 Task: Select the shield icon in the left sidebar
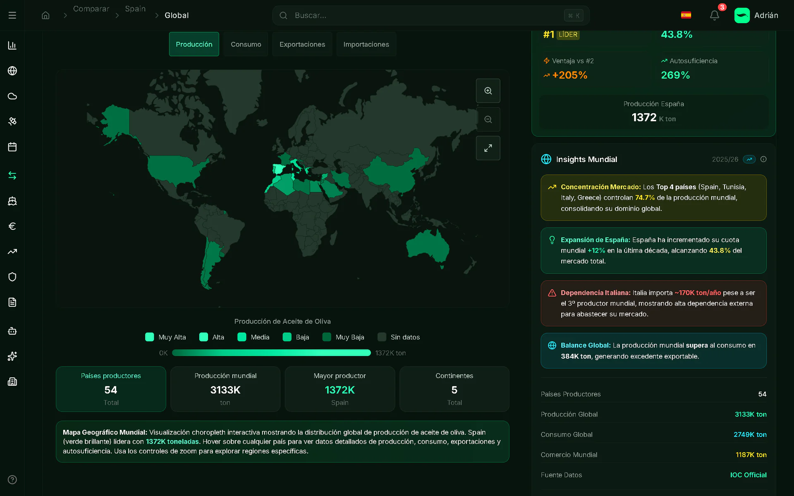tap(12, 277)
